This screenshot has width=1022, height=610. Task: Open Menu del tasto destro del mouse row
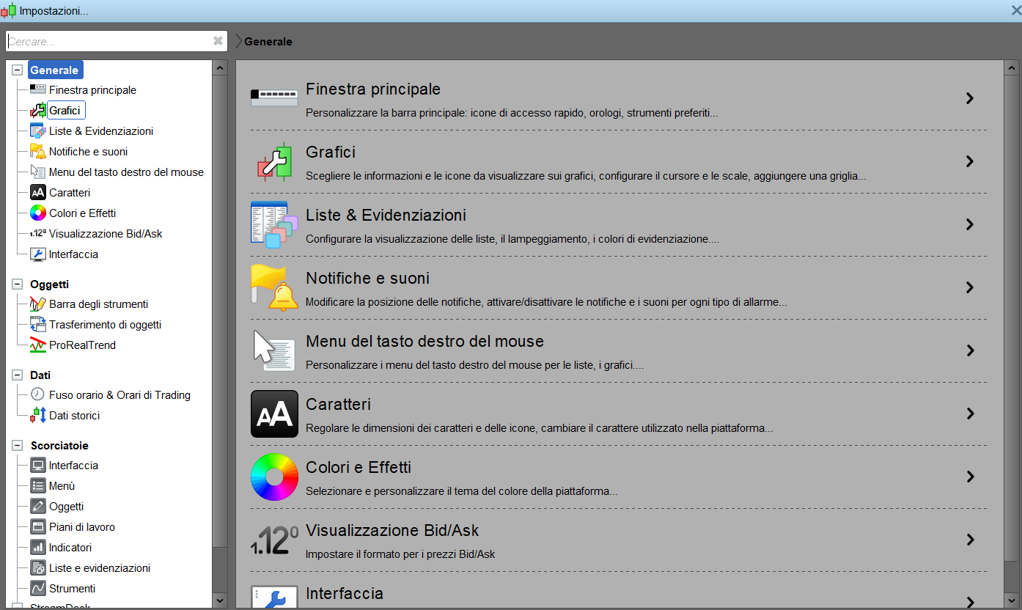coord(619,350)
